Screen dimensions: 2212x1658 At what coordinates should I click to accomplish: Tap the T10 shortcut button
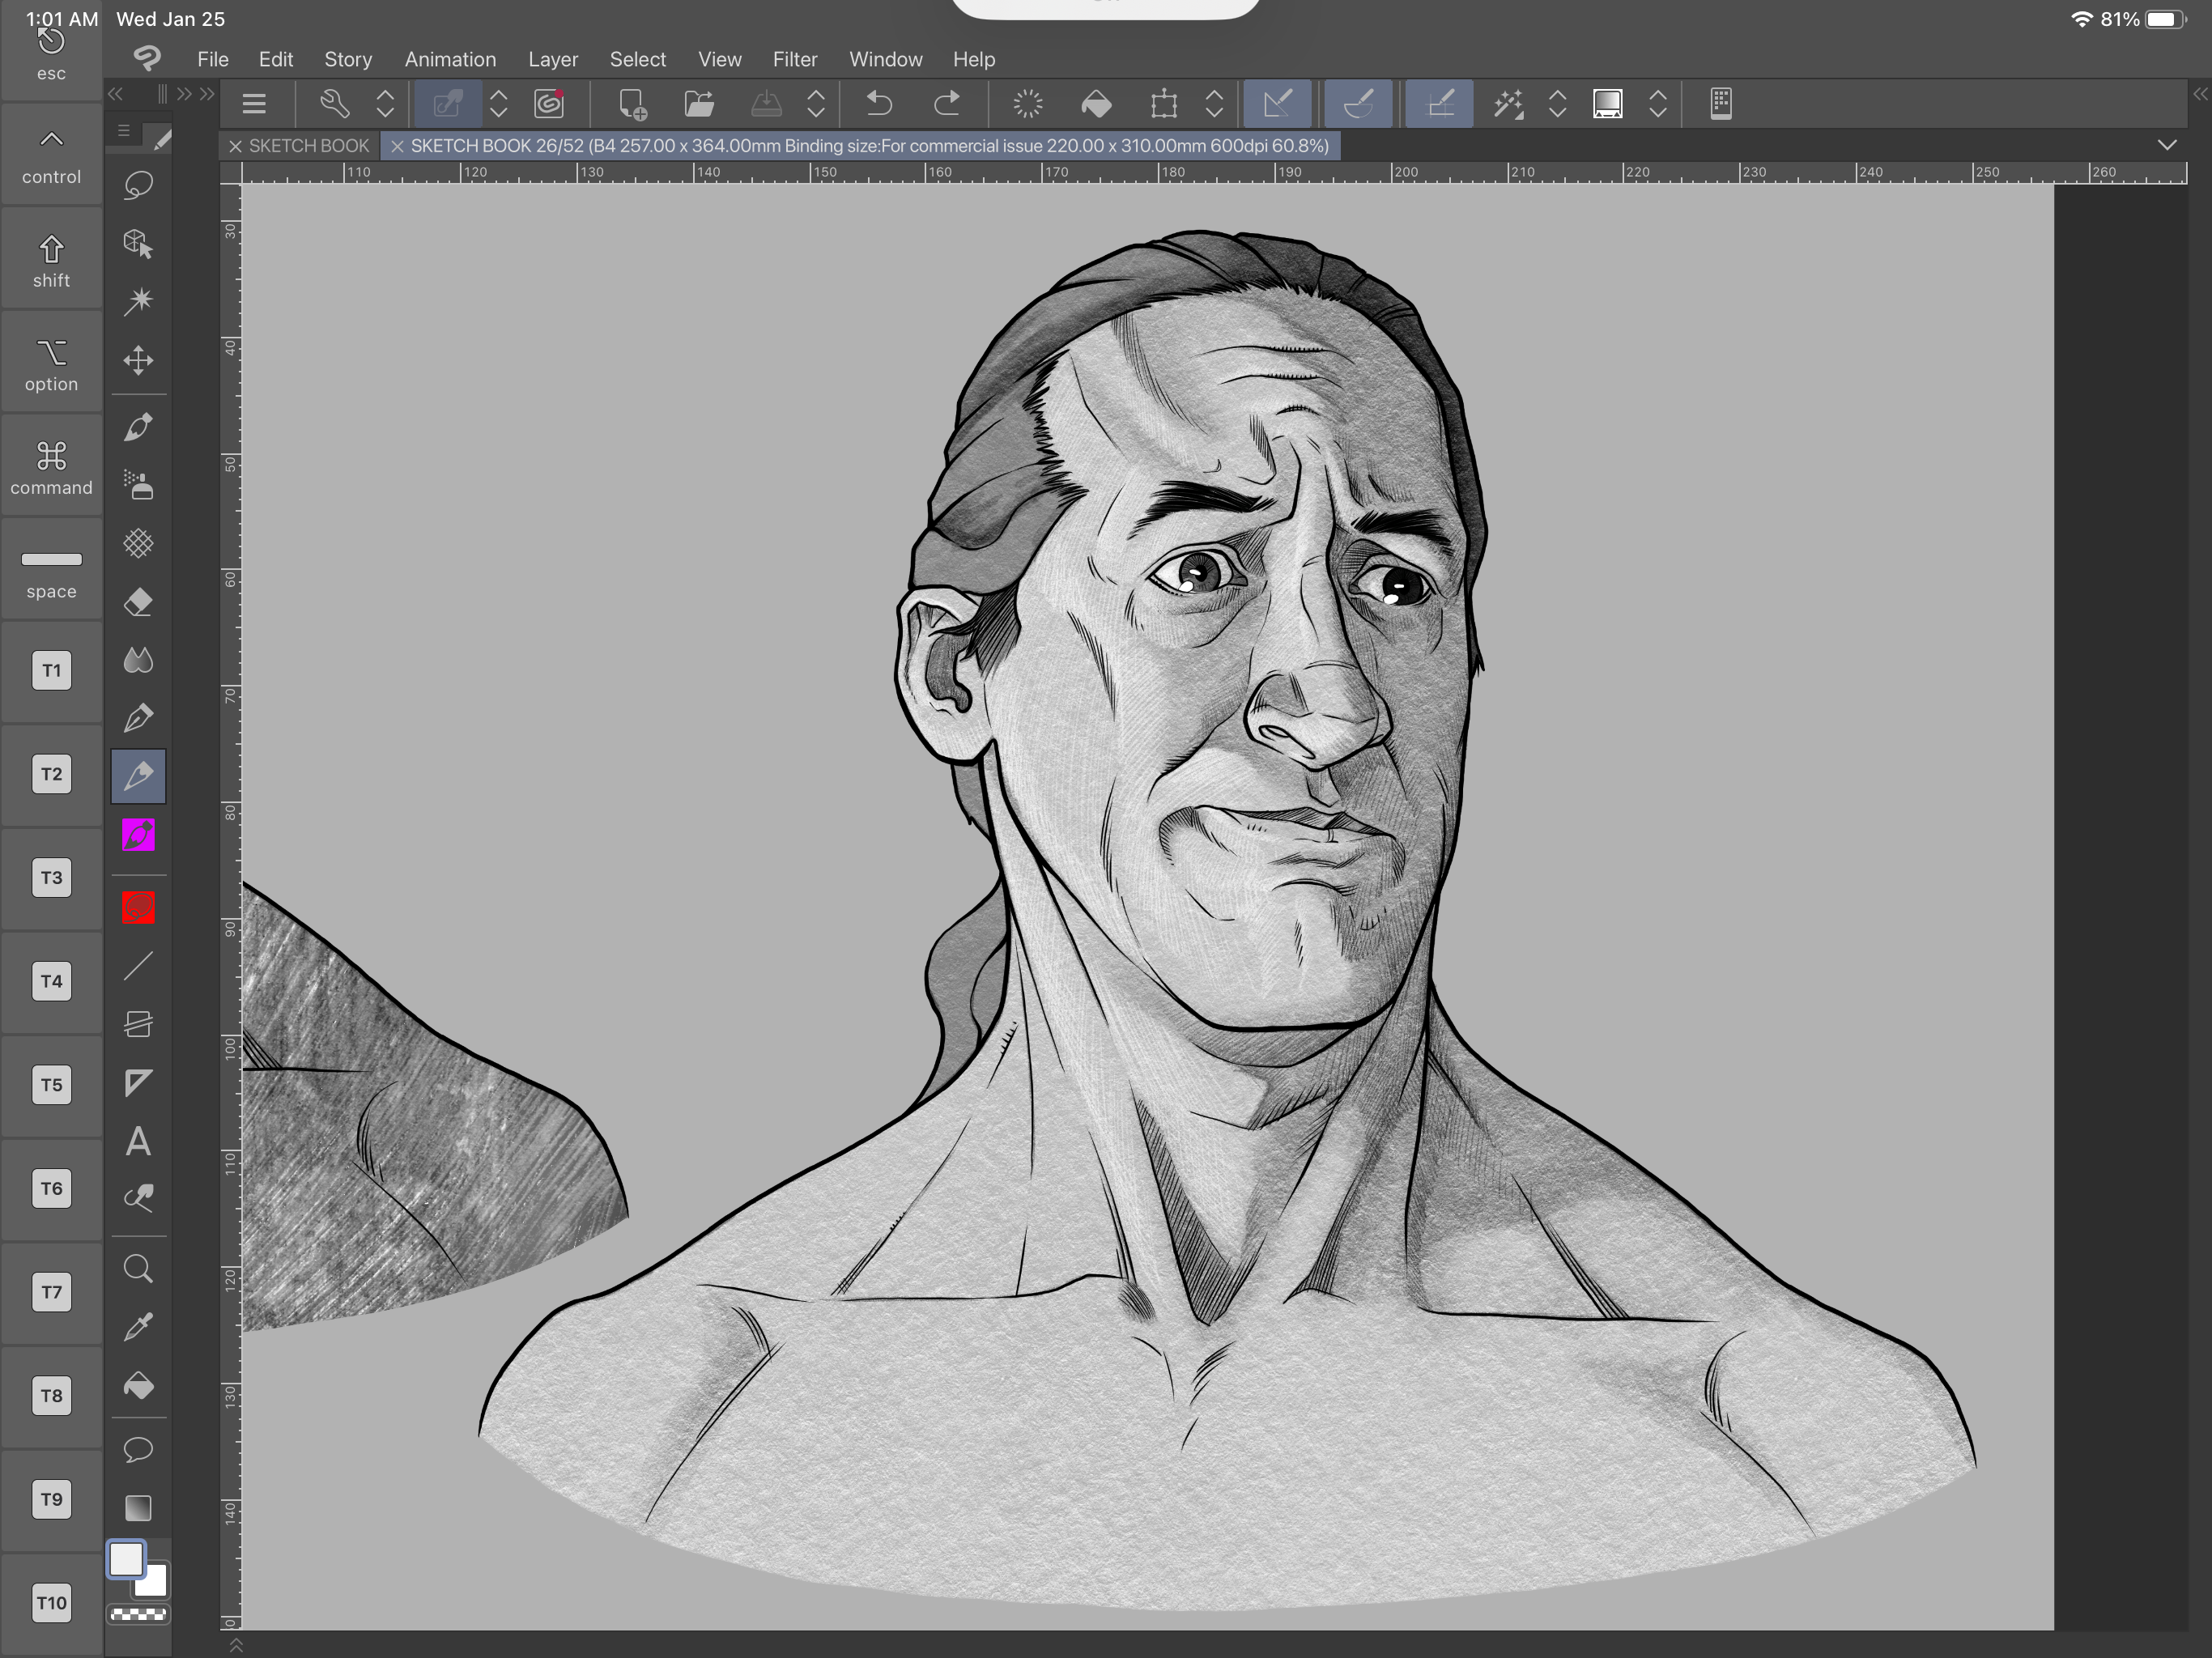pyautogui.click(x=52, y=1603)
